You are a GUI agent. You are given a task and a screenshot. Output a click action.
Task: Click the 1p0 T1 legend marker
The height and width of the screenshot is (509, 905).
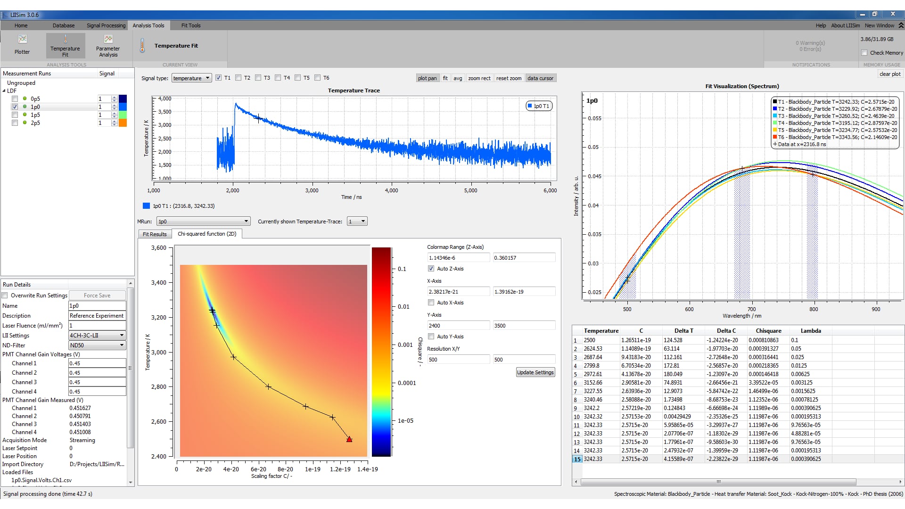tap(530, 107)
